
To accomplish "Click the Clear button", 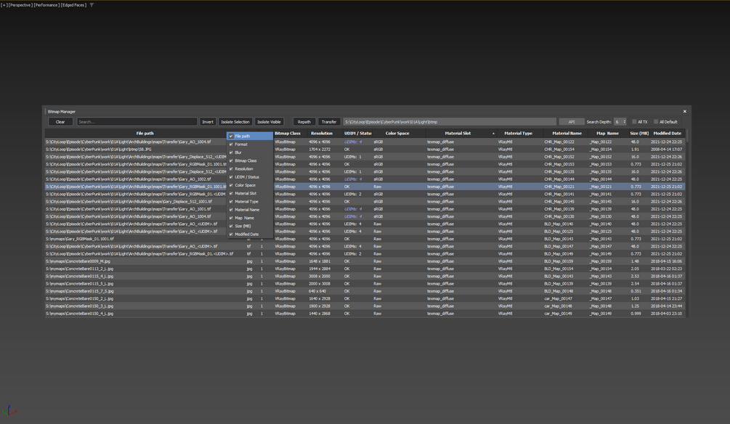I will (60, 122).
